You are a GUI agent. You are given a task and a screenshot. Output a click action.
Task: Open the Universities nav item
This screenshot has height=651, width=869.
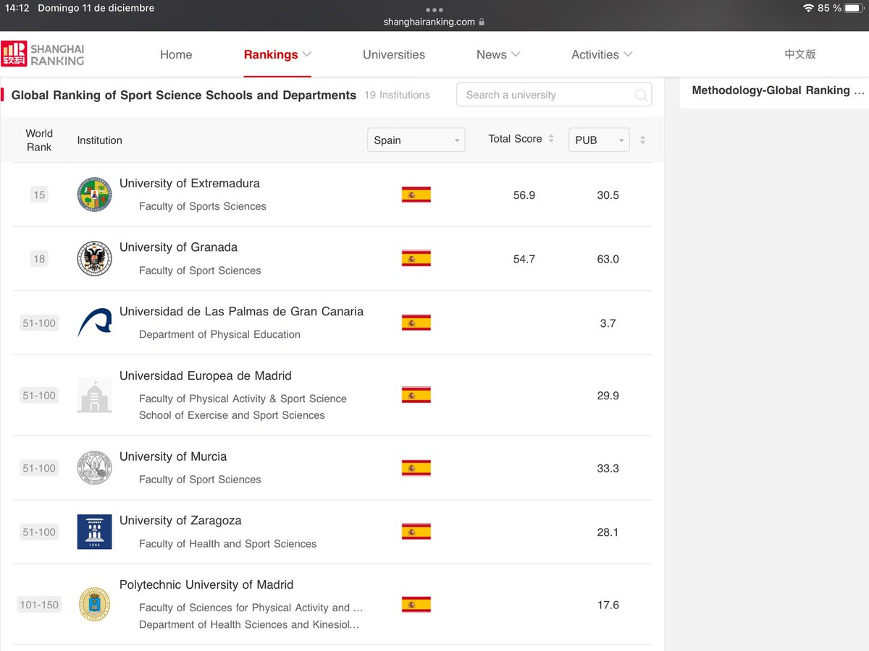coord(394,54)
